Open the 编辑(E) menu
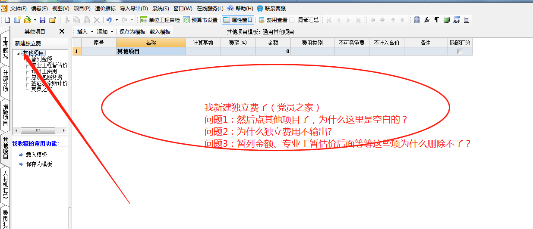 pos(39,9)
